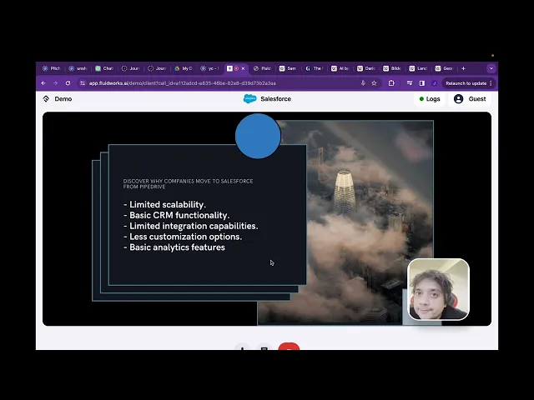Click the Guest avatar icon
This screenshot has height=400, width=534.
click(x=458, y=99)
